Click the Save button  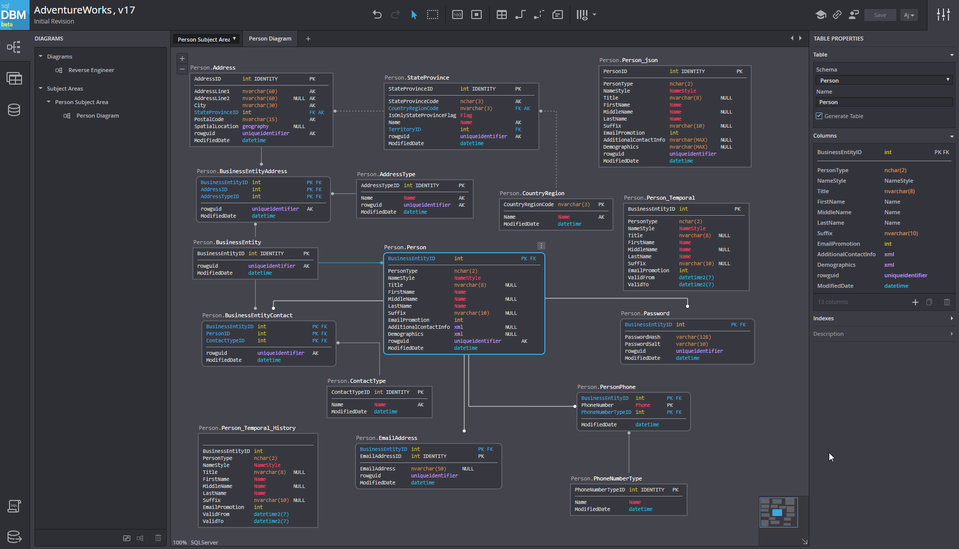coord(880,15)
